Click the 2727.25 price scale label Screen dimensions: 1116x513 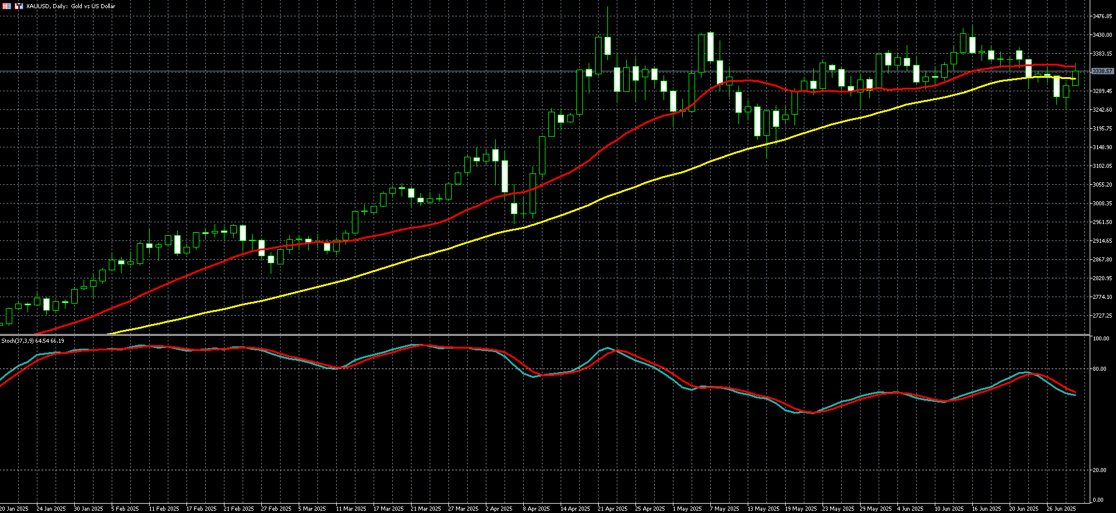(x=1102, y=316)
